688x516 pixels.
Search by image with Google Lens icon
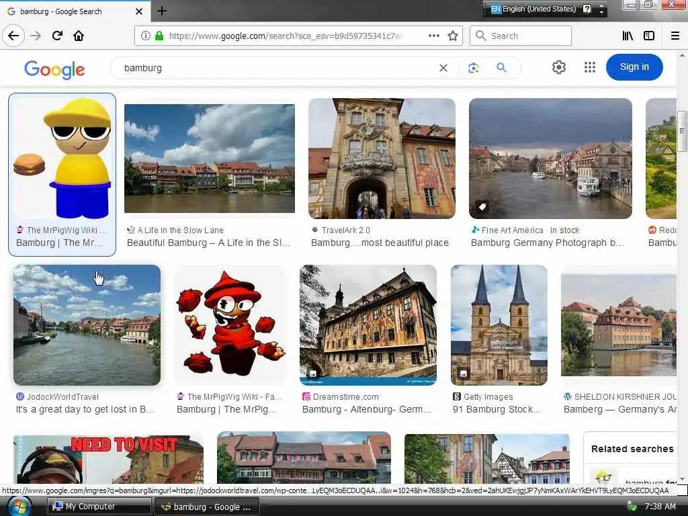[473, 68]
